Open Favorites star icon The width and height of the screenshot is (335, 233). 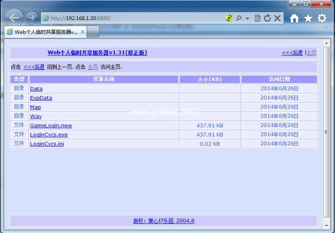[308, 18]
